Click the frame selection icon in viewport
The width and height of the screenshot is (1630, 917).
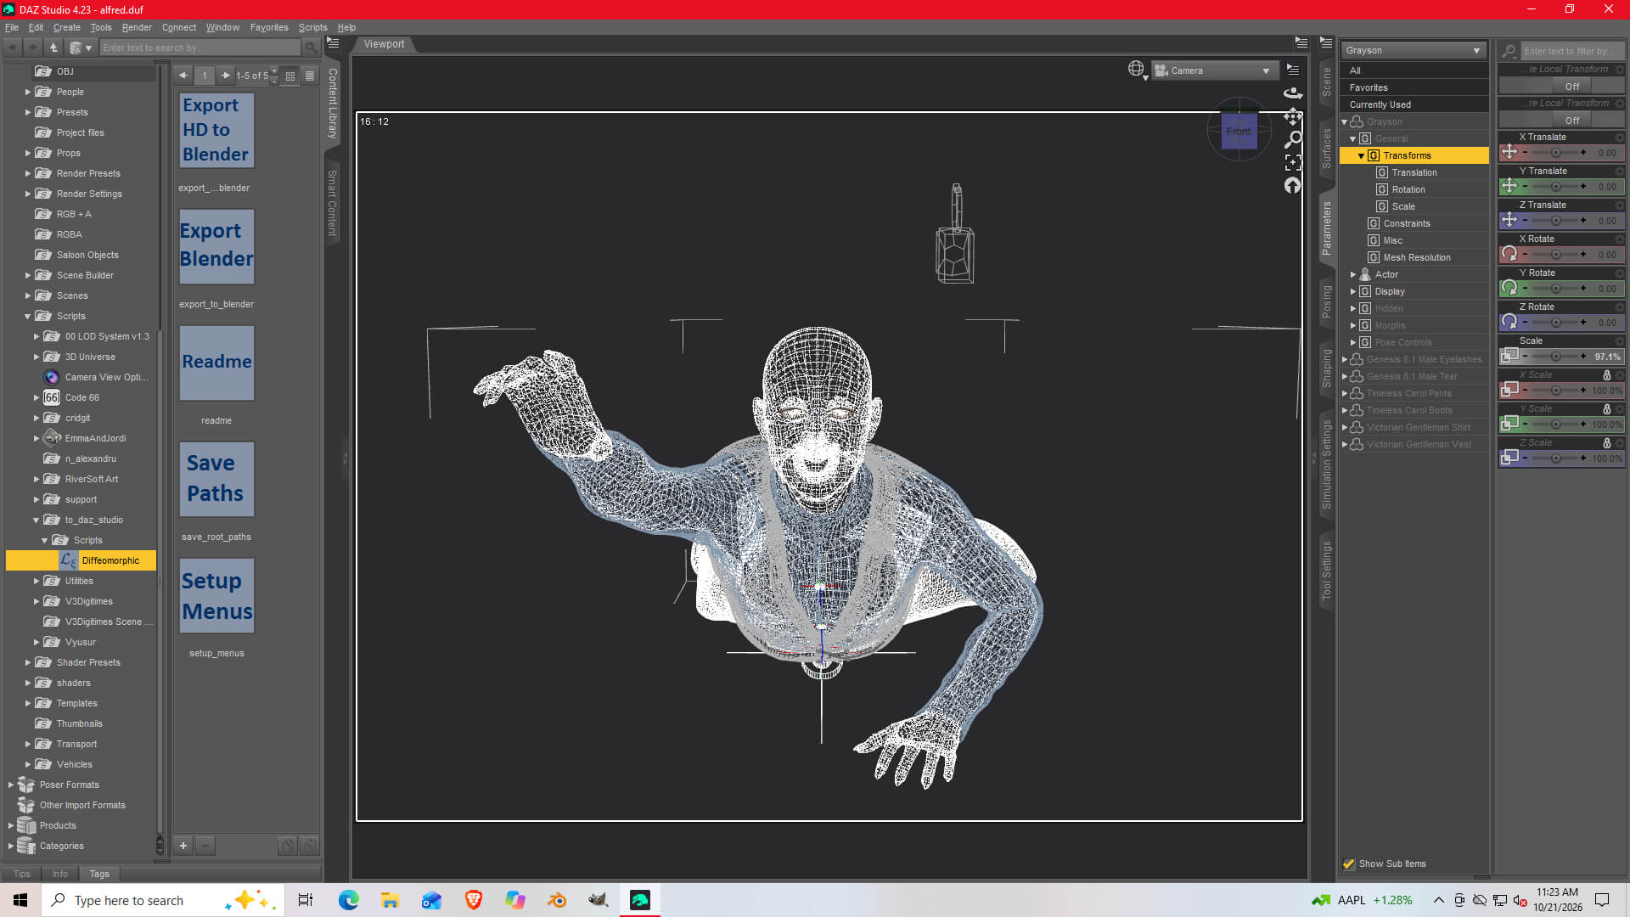(1292, 162)
